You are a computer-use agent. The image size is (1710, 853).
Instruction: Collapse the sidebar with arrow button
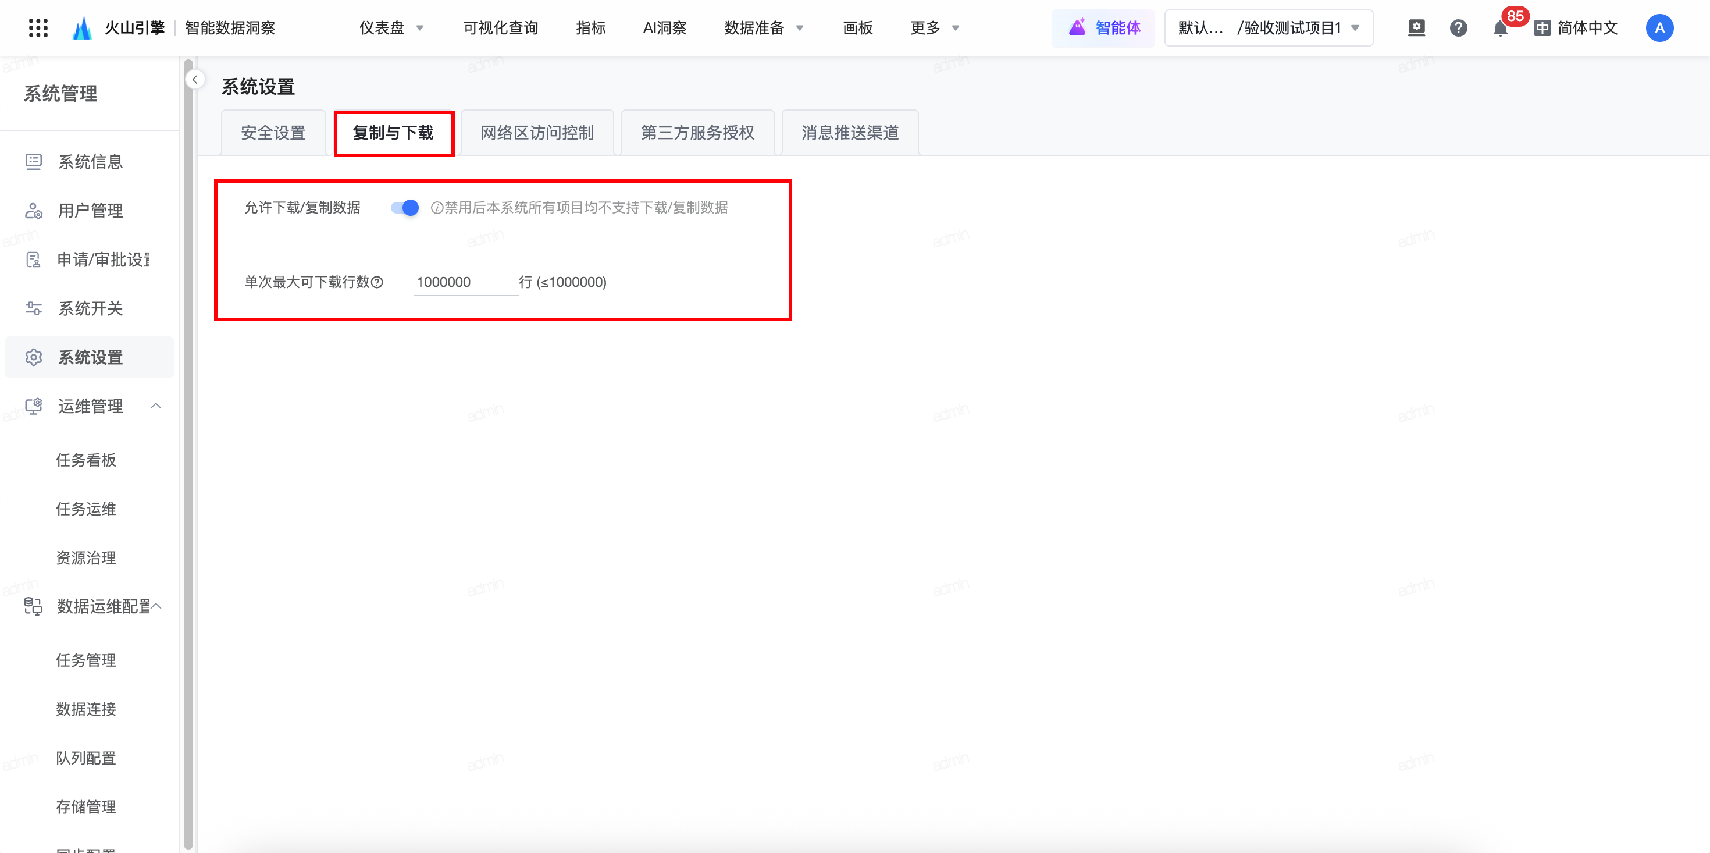click(195, 80)
